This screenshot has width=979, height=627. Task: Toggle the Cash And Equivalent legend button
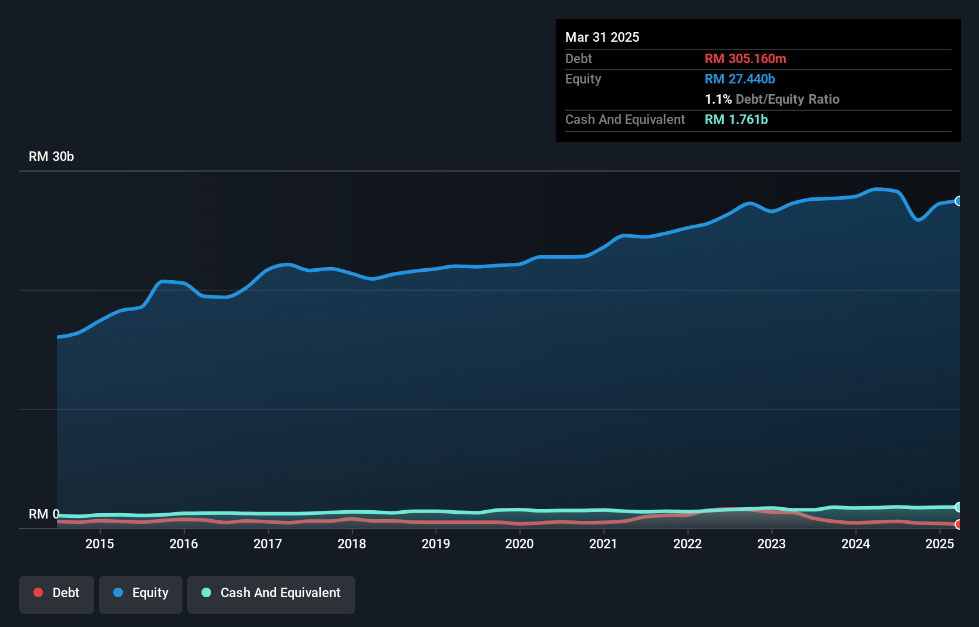pos(271,594)
